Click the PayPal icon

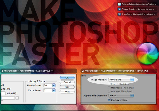[119, 14]
